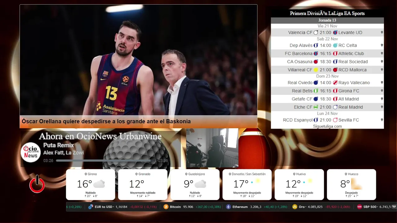Click the location pin beside Granada
397x223 pixels.
136,174
